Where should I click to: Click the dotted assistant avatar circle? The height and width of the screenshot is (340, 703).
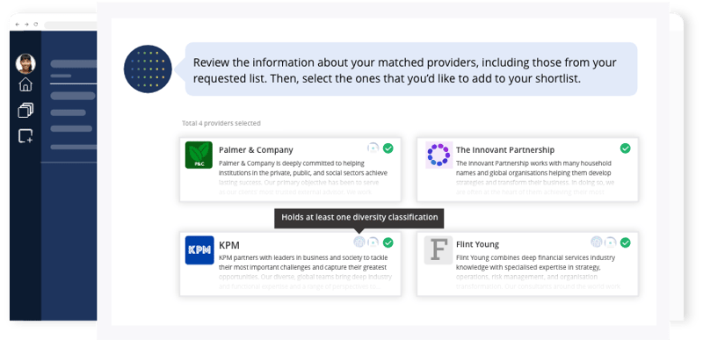point(148,69)
